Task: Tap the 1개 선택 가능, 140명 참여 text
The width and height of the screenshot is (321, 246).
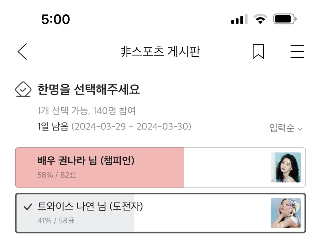Action: tap(87, 111)
